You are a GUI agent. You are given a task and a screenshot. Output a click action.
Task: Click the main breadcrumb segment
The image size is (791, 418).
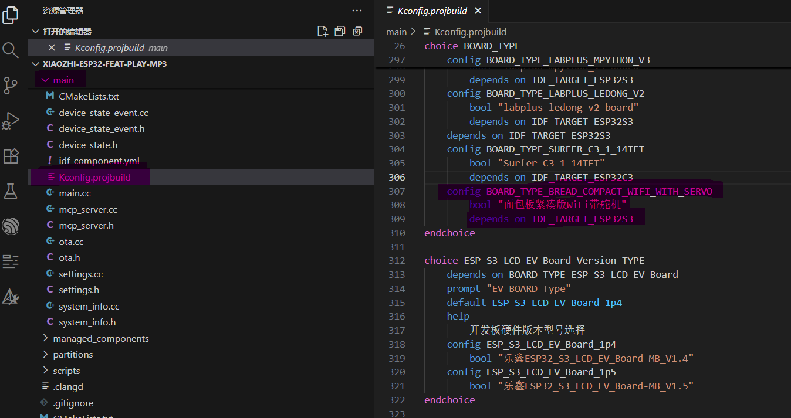(x=396, y=32)
